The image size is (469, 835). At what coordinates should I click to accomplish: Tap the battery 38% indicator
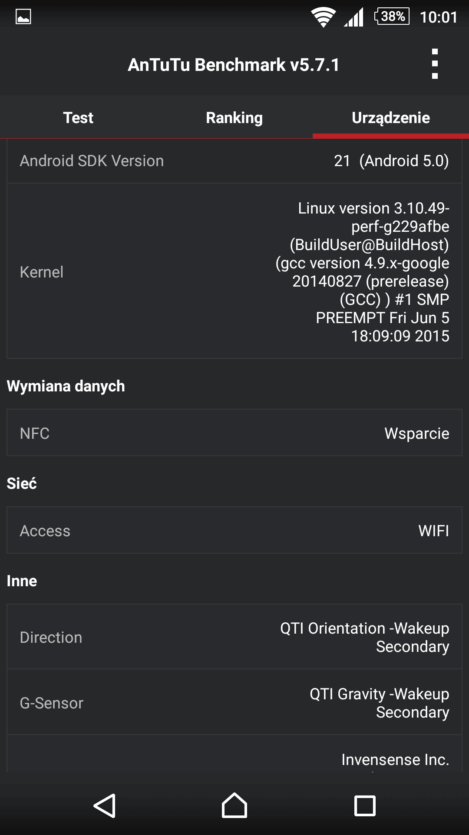pyautogui.click(x=392, y=17)
